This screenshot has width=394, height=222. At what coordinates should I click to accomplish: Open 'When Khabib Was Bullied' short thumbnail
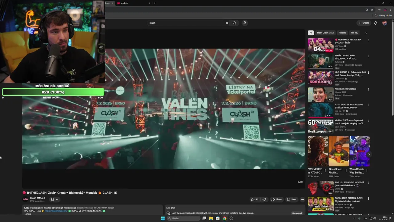point(360,151)
